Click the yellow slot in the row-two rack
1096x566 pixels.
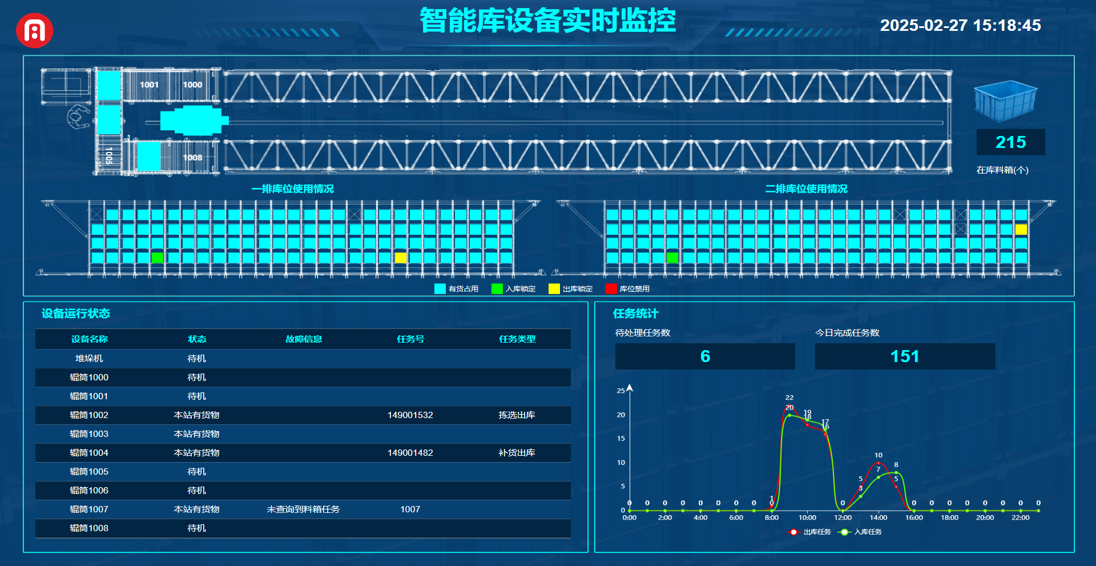coord(1021,230)
